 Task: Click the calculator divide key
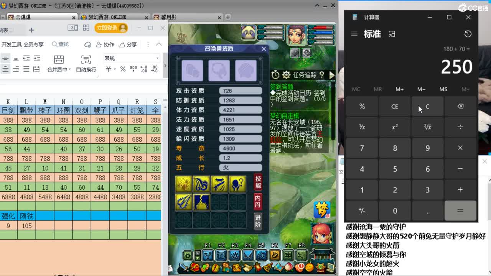click(x=460, y=127)
